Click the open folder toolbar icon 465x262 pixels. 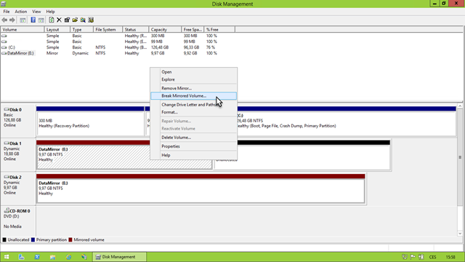(x=75, y=20)
